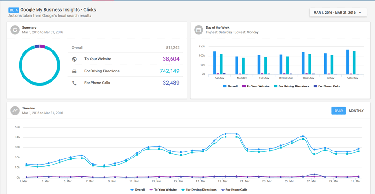Click the BETA badge in the header
The image size is (375, 194).
14,10
